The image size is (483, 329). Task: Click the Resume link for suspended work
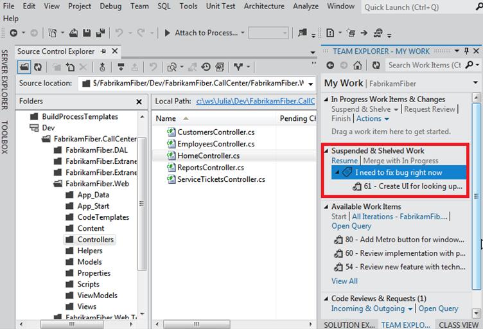[344, 161]
